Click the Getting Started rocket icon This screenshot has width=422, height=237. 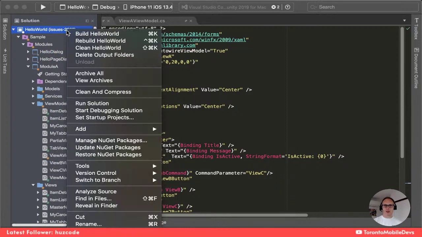coord(40,74)
